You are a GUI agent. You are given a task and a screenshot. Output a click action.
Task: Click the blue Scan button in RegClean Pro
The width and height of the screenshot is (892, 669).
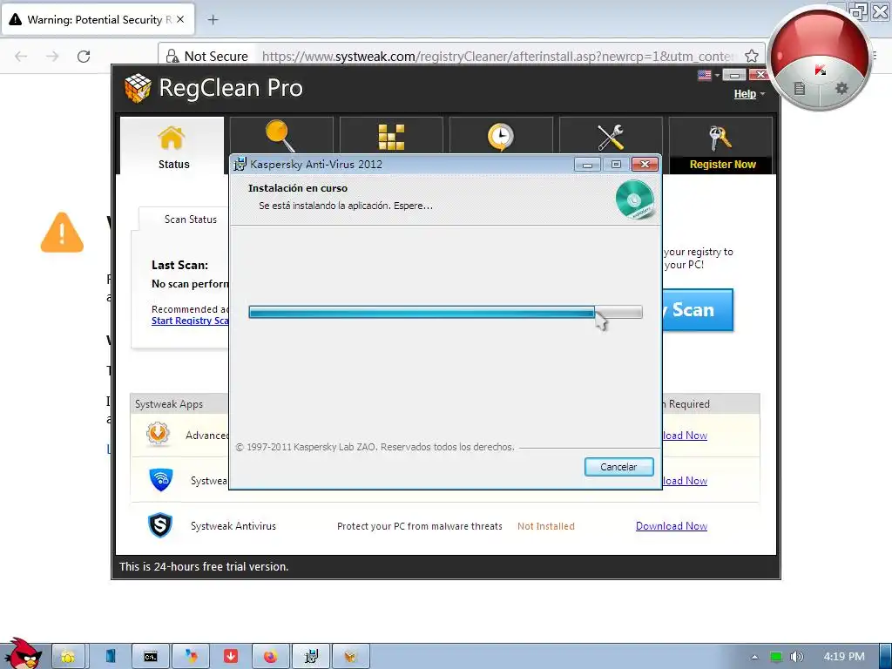(698, 310)
